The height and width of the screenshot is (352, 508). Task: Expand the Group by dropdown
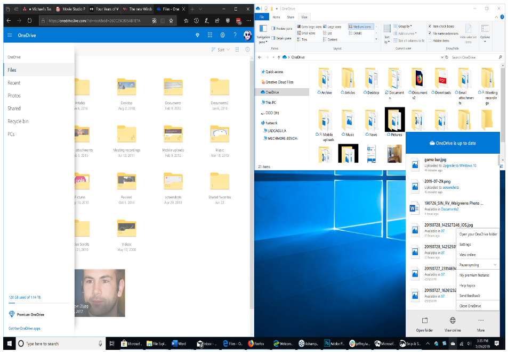[404, 26]
